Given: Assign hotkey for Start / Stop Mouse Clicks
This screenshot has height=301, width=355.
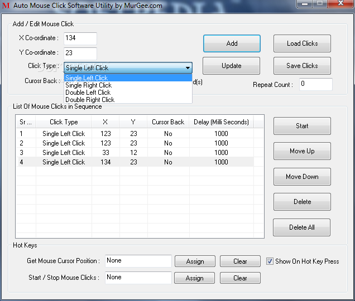Looking at the screenshot, I should (194, 278).
